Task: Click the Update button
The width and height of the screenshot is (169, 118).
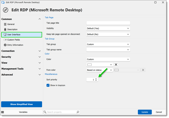Action: coord(145,112)
